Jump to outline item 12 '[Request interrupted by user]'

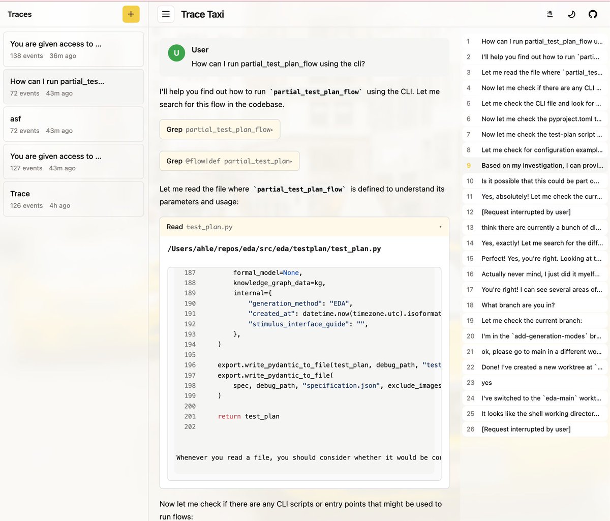535,212
